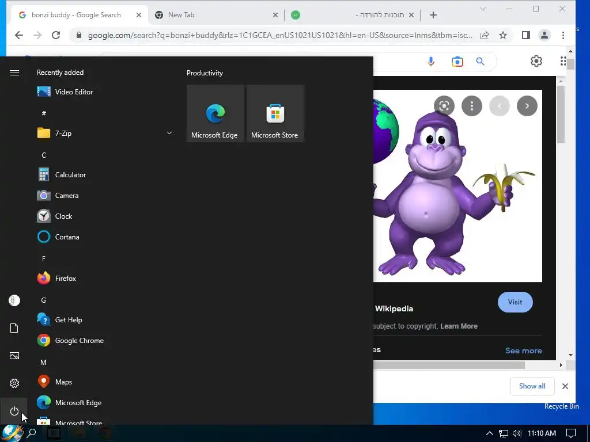Click the image panel horizontal scrollbar
This screenshot has width=590, height=442.
[449, 365]
